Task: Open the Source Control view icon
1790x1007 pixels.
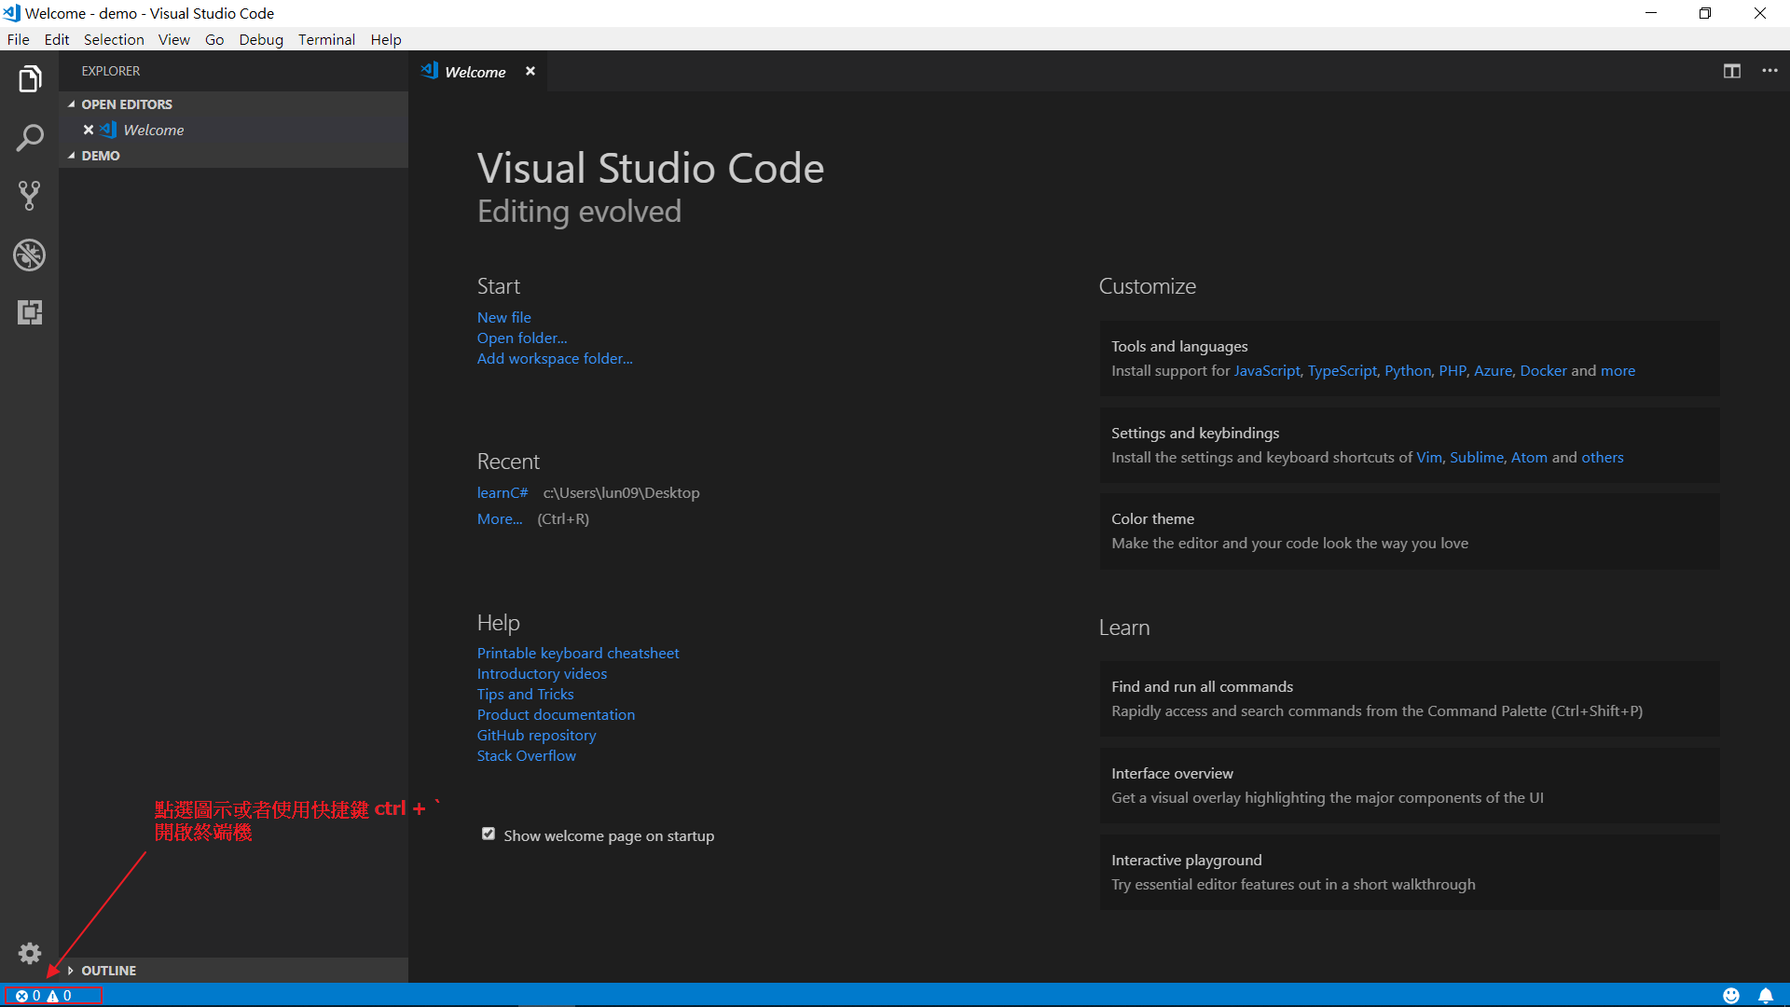Action: tap(30, 196)
